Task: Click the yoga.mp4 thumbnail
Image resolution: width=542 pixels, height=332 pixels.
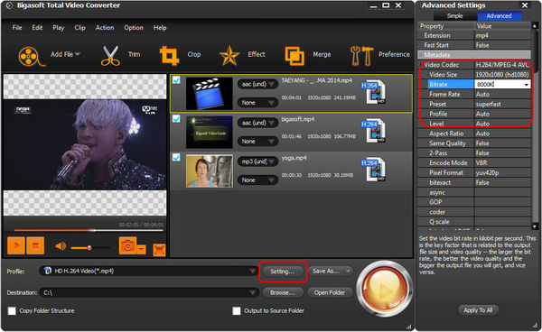Action: pyautogui.click(x=210, y=171)
